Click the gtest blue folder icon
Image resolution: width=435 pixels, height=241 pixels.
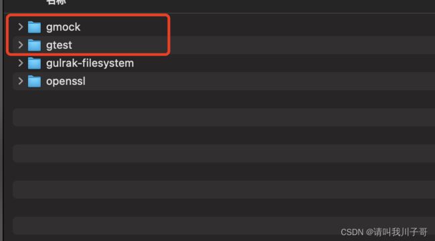tap(34, 45)
